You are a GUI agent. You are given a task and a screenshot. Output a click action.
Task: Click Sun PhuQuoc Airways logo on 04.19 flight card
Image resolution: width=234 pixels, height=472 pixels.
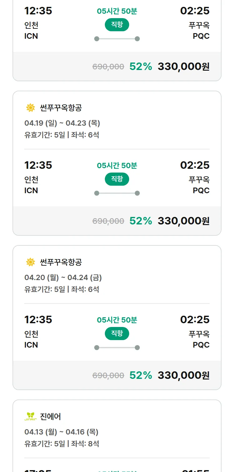click(31, 108)
